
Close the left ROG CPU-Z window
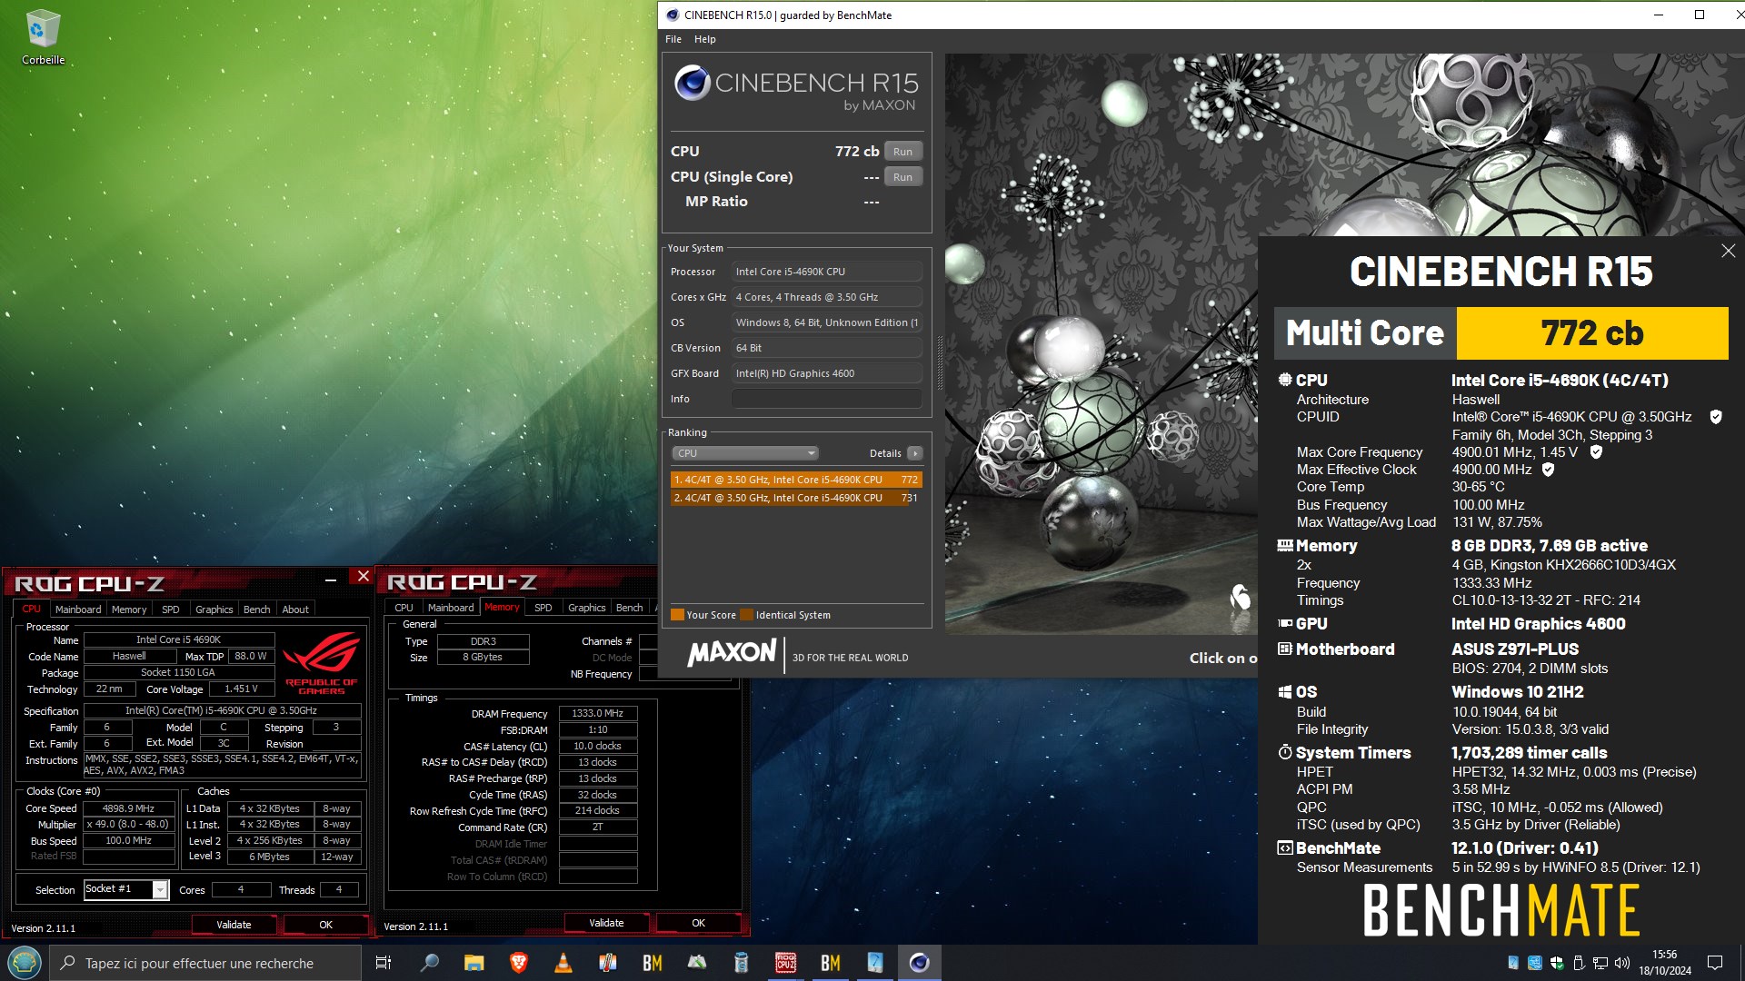click(x=363, y=576)
